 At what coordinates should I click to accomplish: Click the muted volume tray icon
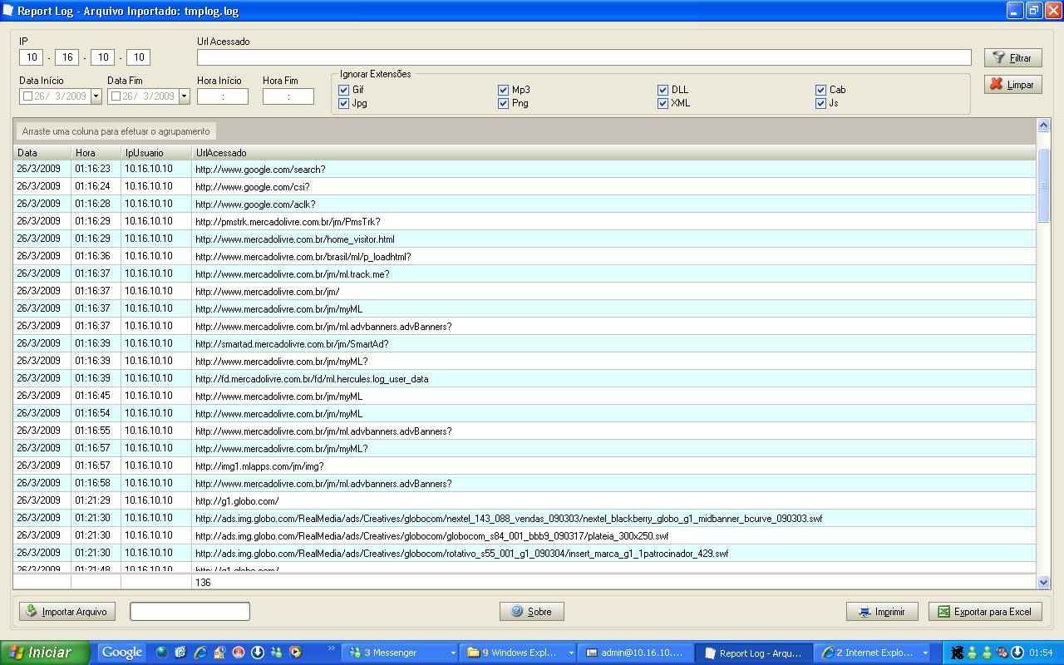click(1002, 653)
